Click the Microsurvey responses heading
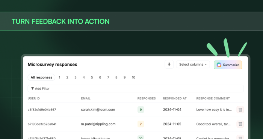 [x=53, y=65]
